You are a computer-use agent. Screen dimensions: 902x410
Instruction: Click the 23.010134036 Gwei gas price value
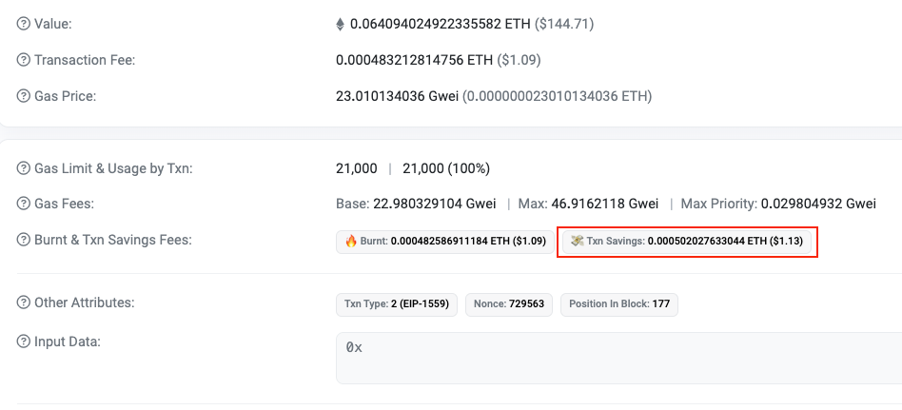pyautogui.click(x=397, y=96)
